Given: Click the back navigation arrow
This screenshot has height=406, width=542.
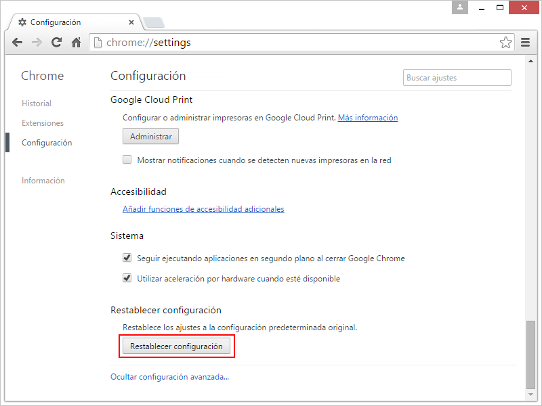Looking at the screenshot, I should 17,42.
